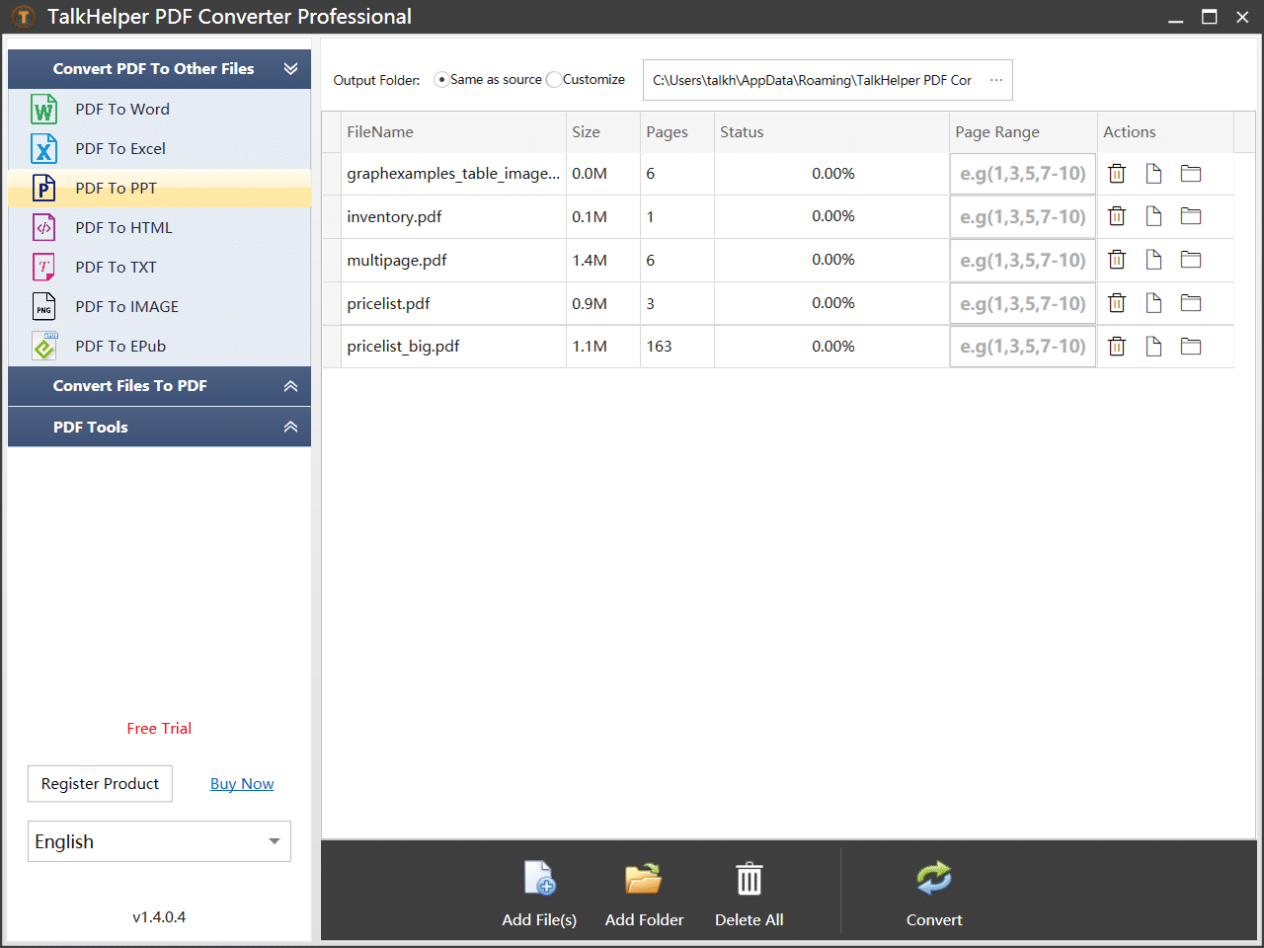This screenshot has height=948, width=1264.
Task: Focus page range field for inventory.pdf
Action: click(x=1023, y=216)
